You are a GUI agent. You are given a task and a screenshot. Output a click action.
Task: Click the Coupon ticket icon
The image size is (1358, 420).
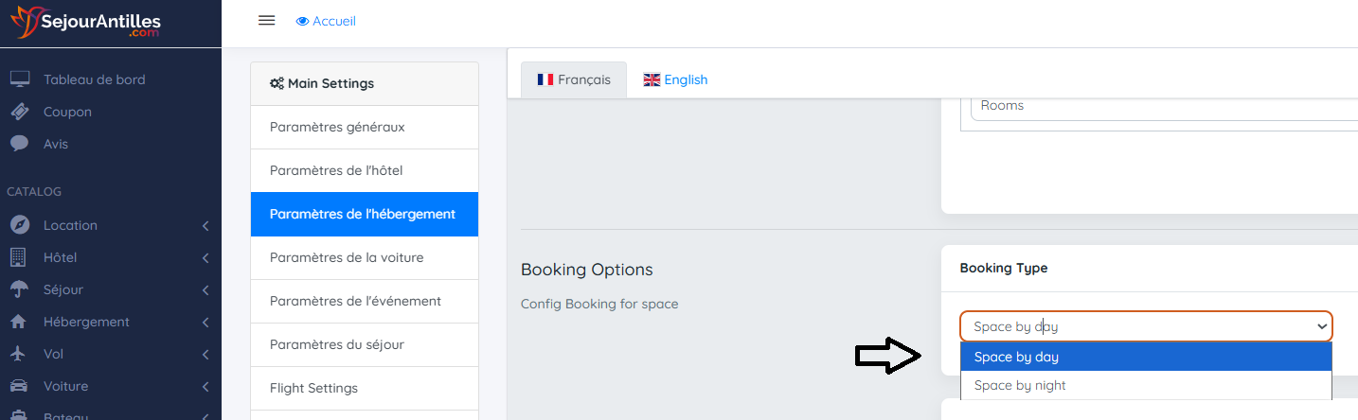pyautogui.click(x=20, y=112)
